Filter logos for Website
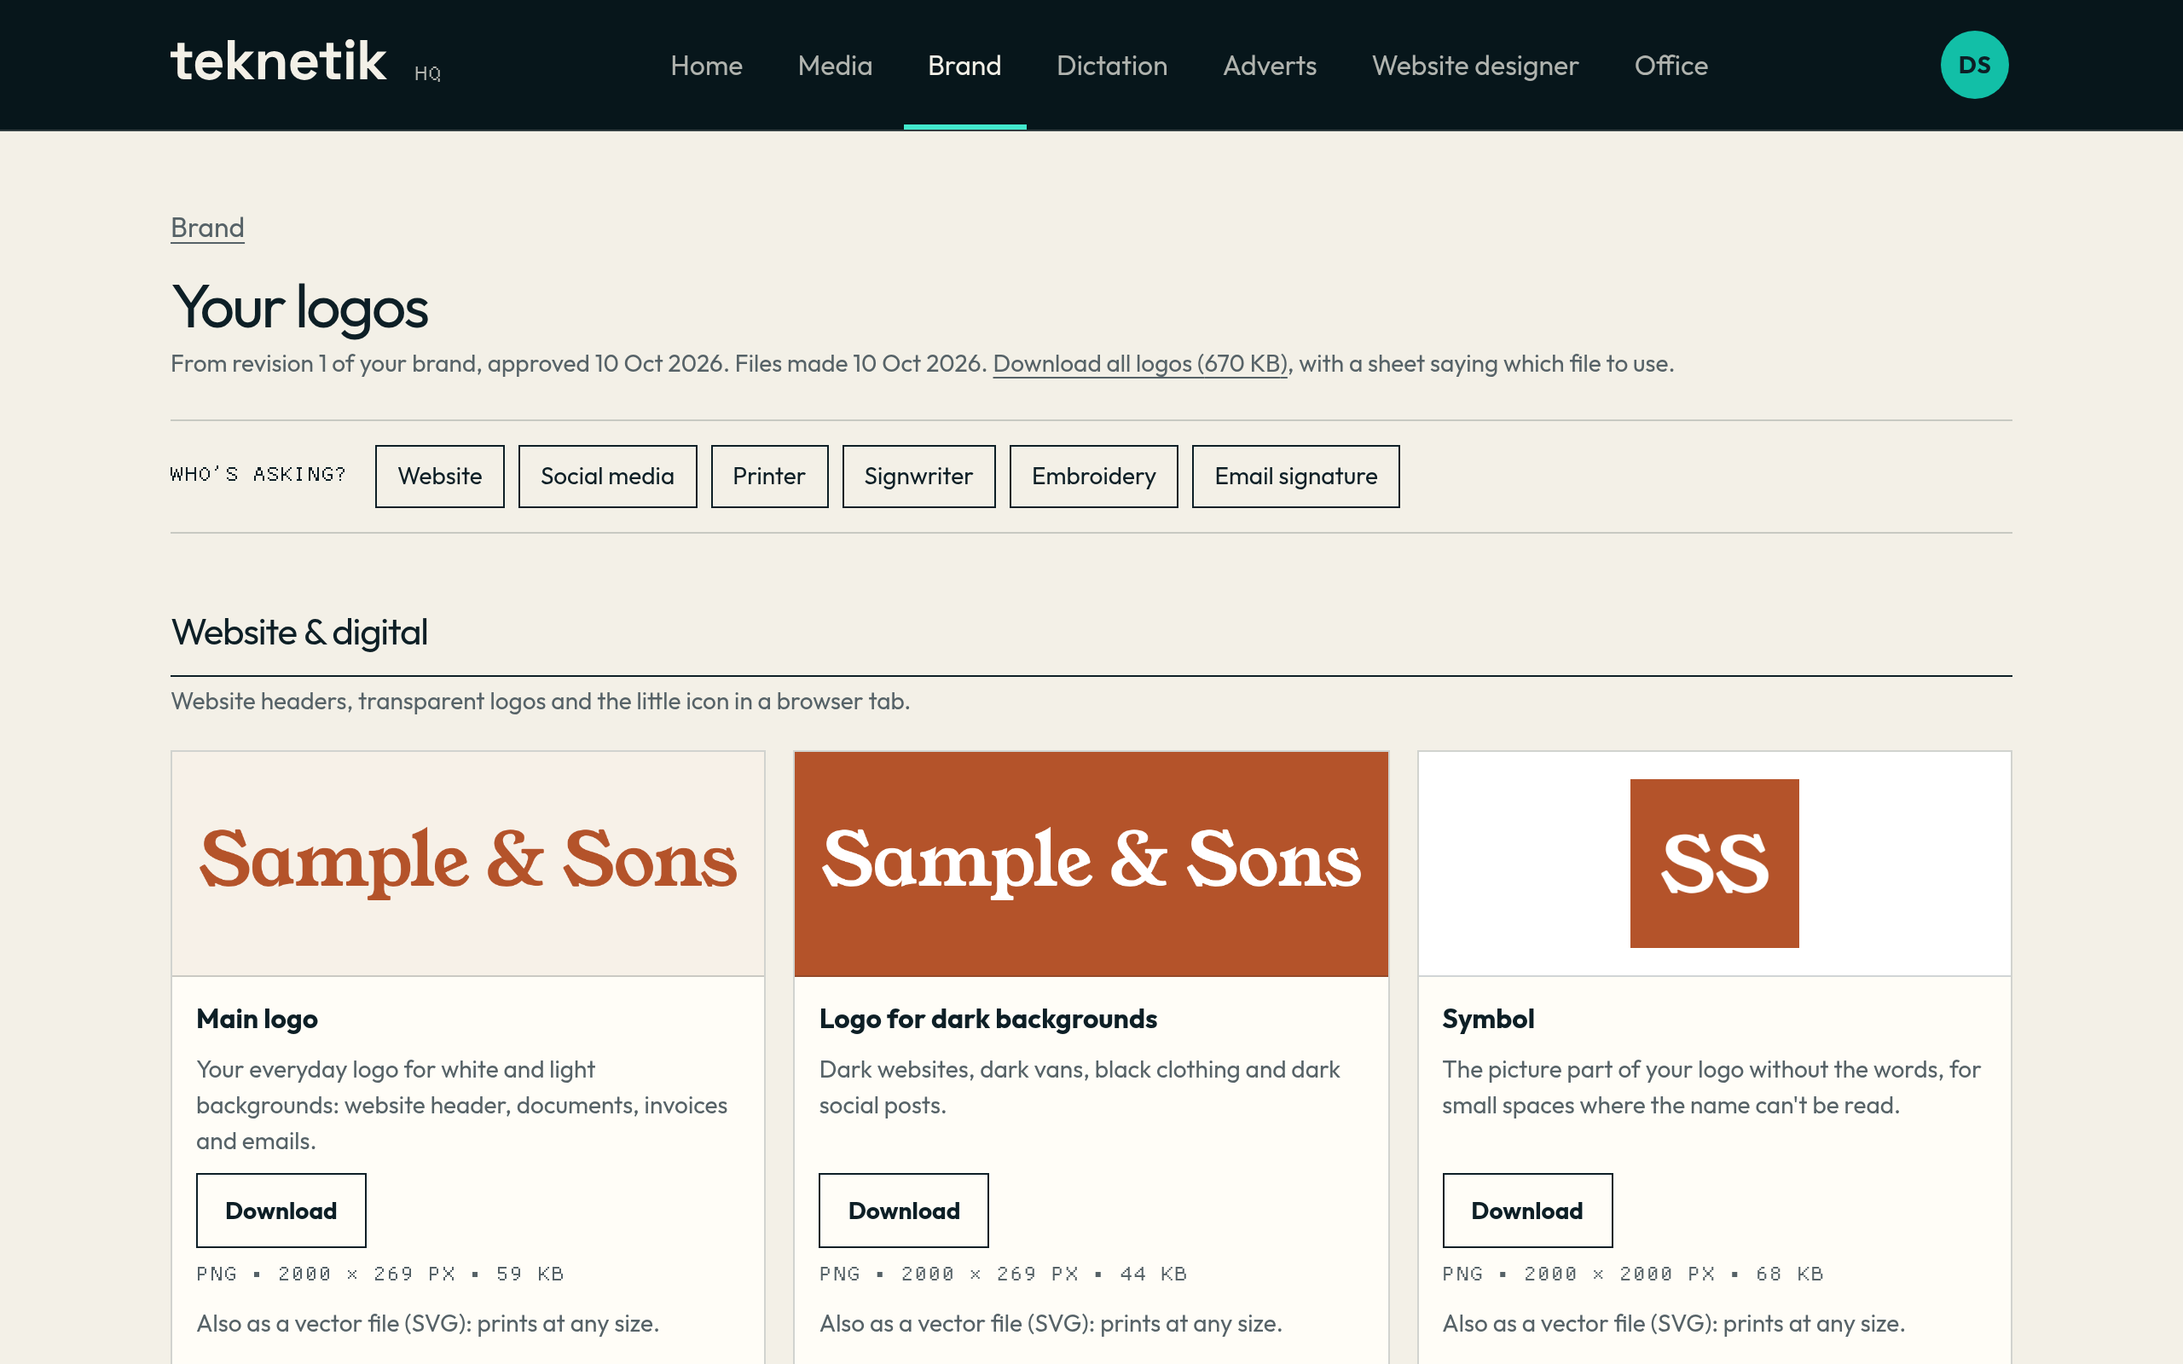 [x=439, y=477]
